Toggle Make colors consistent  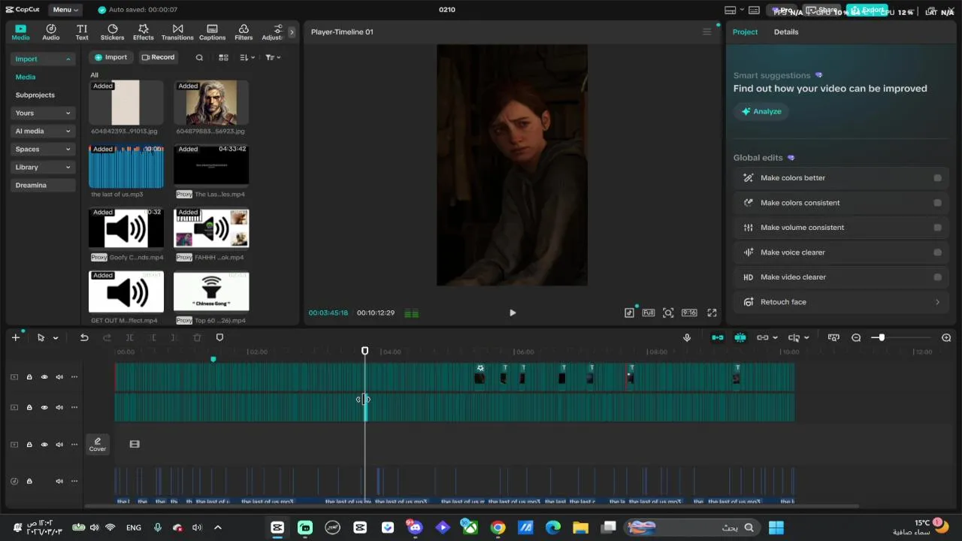937,203
